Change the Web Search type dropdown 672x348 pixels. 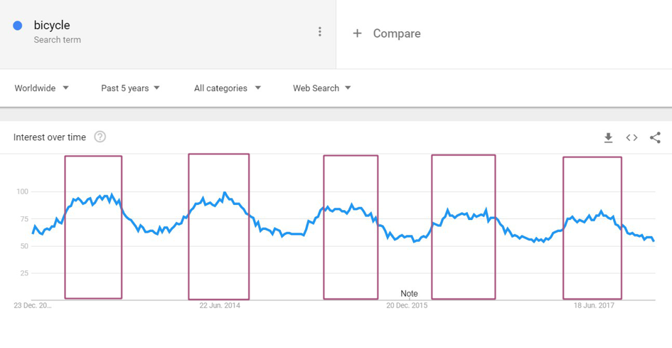322,88
